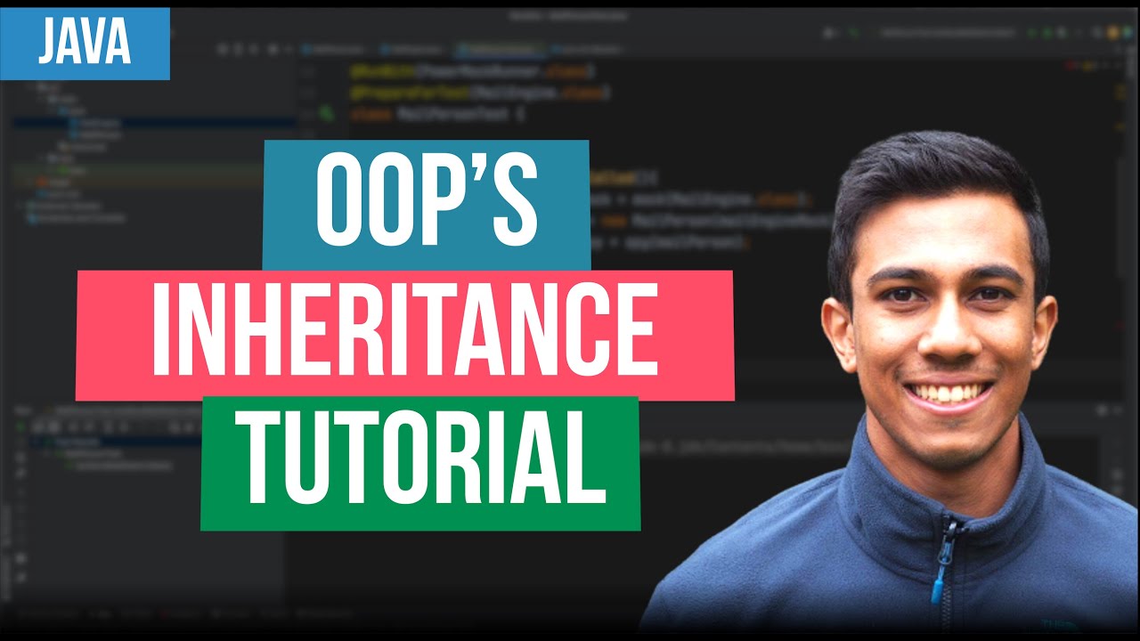
Task: Select the OOP'S title banner
Action: click(x=426, y=205)
